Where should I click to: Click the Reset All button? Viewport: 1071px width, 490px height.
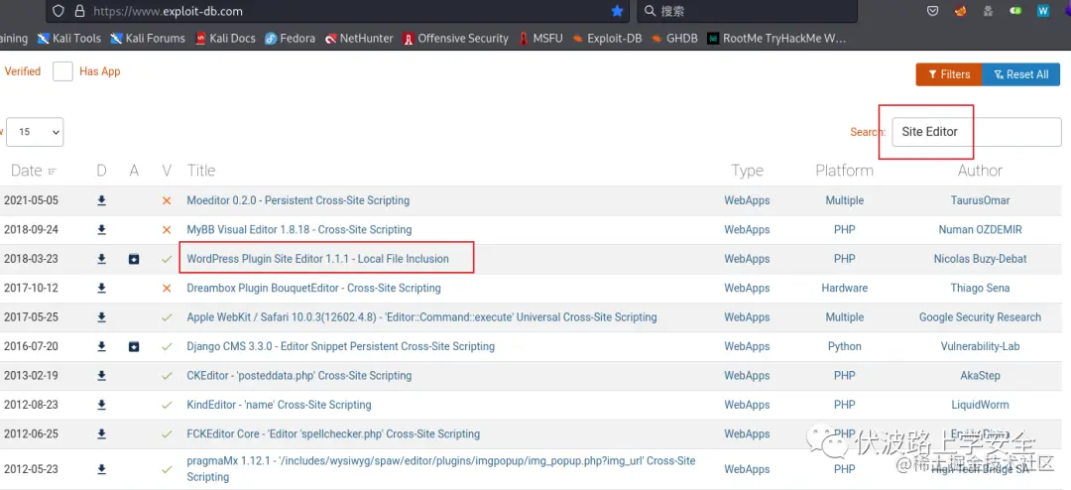1021,74
